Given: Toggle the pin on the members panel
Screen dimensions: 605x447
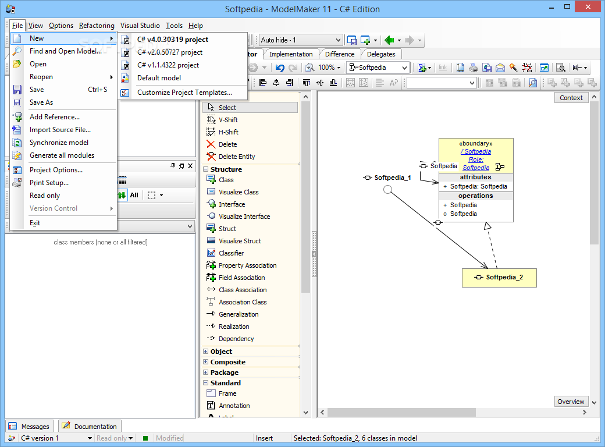Looking at the screenshot, I should coord(173,166).
